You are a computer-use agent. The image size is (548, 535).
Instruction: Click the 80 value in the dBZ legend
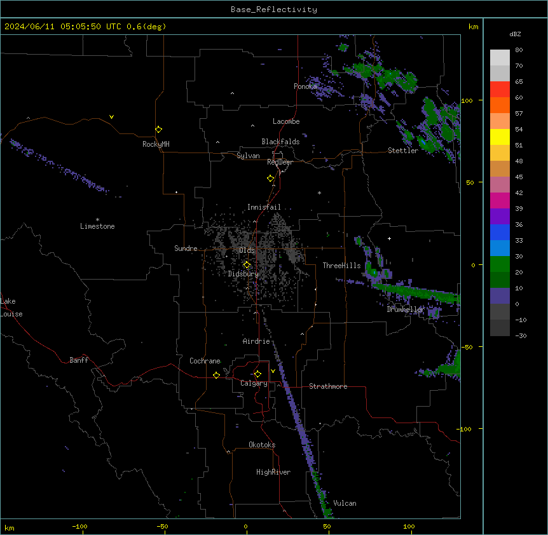coord(519,50)
